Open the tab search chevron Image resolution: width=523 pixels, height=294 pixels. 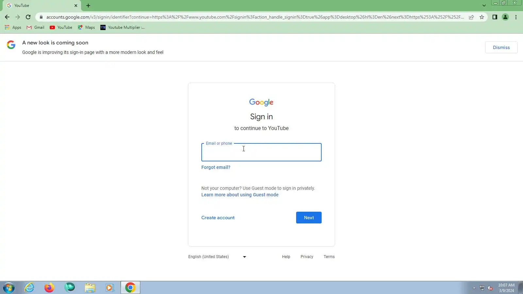tap(484, 6)
